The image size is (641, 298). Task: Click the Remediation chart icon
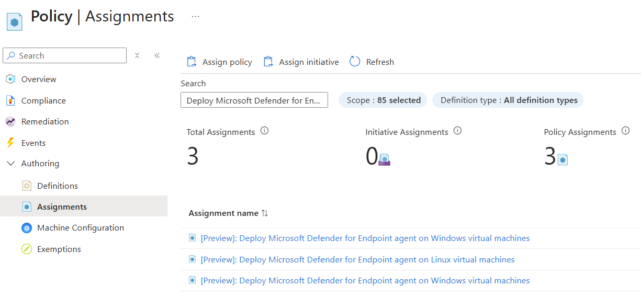pyautogui.click(x=10, y=121)
